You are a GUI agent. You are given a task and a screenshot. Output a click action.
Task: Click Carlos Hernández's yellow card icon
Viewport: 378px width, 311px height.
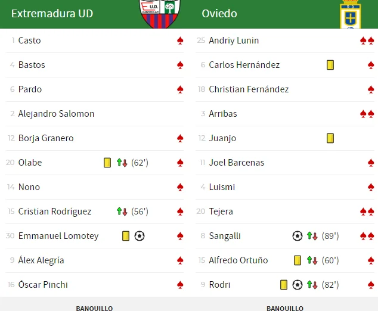330,65
